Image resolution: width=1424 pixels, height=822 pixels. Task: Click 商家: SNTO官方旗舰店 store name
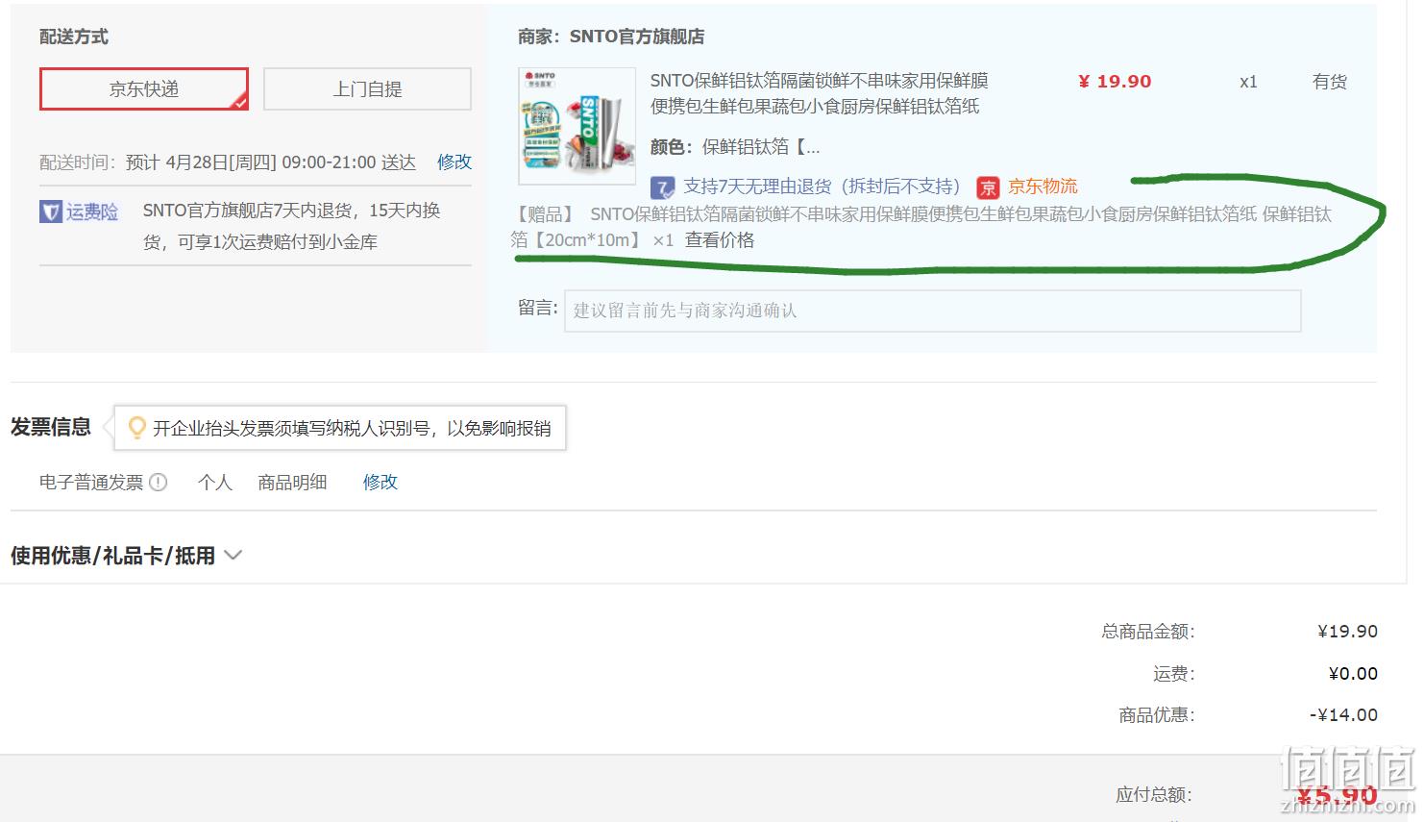(x=611, y=37)
